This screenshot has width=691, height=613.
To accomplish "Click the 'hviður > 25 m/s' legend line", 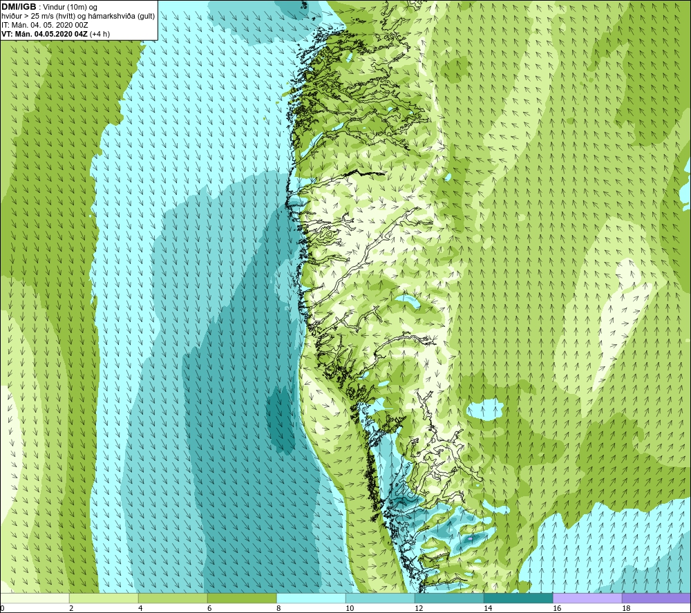I will [x=78, y=17].
